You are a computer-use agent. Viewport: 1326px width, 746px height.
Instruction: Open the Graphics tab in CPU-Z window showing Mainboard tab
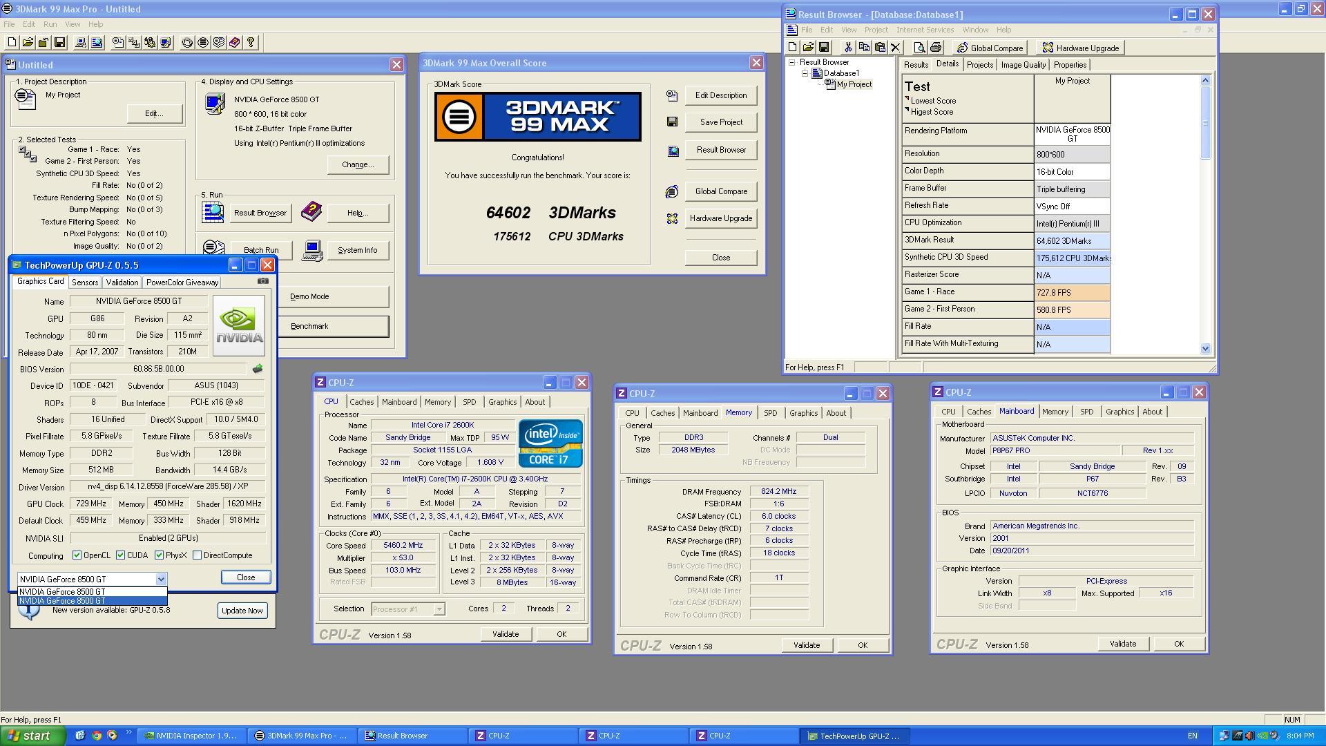coord(1120,412)
